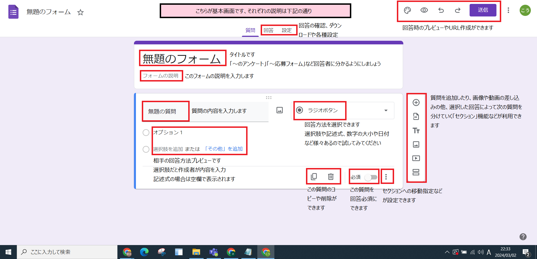Star the form next to its title
Viewport: 537px width, 259px height.
(81, 12)
